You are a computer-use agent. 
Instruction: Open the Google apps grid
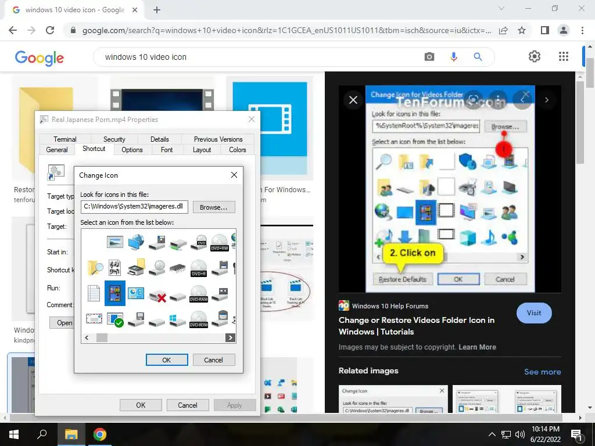(x=564, y=56)
